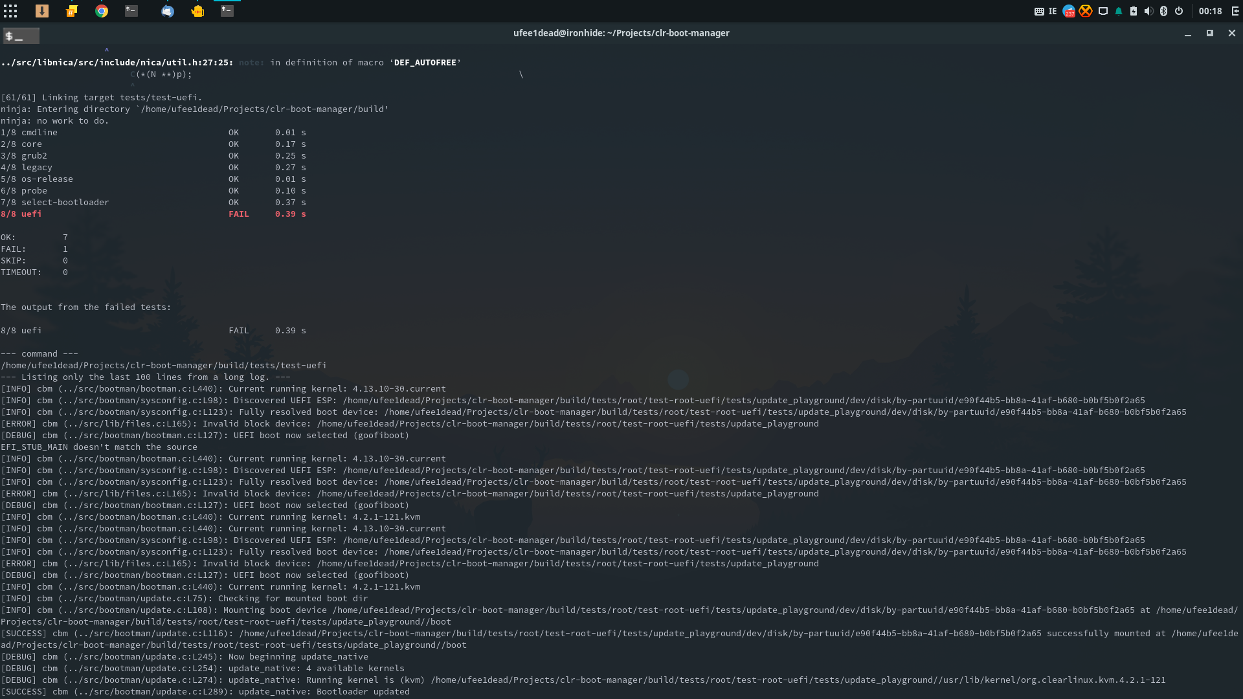
Task: Open the display tray icon
Action: 1103,11
